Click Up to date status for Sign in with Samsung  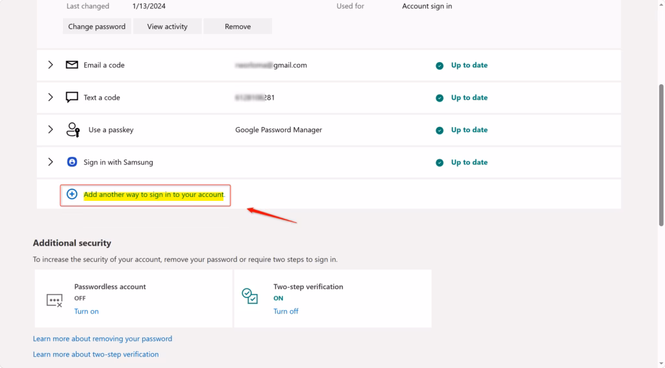point(469,162)
